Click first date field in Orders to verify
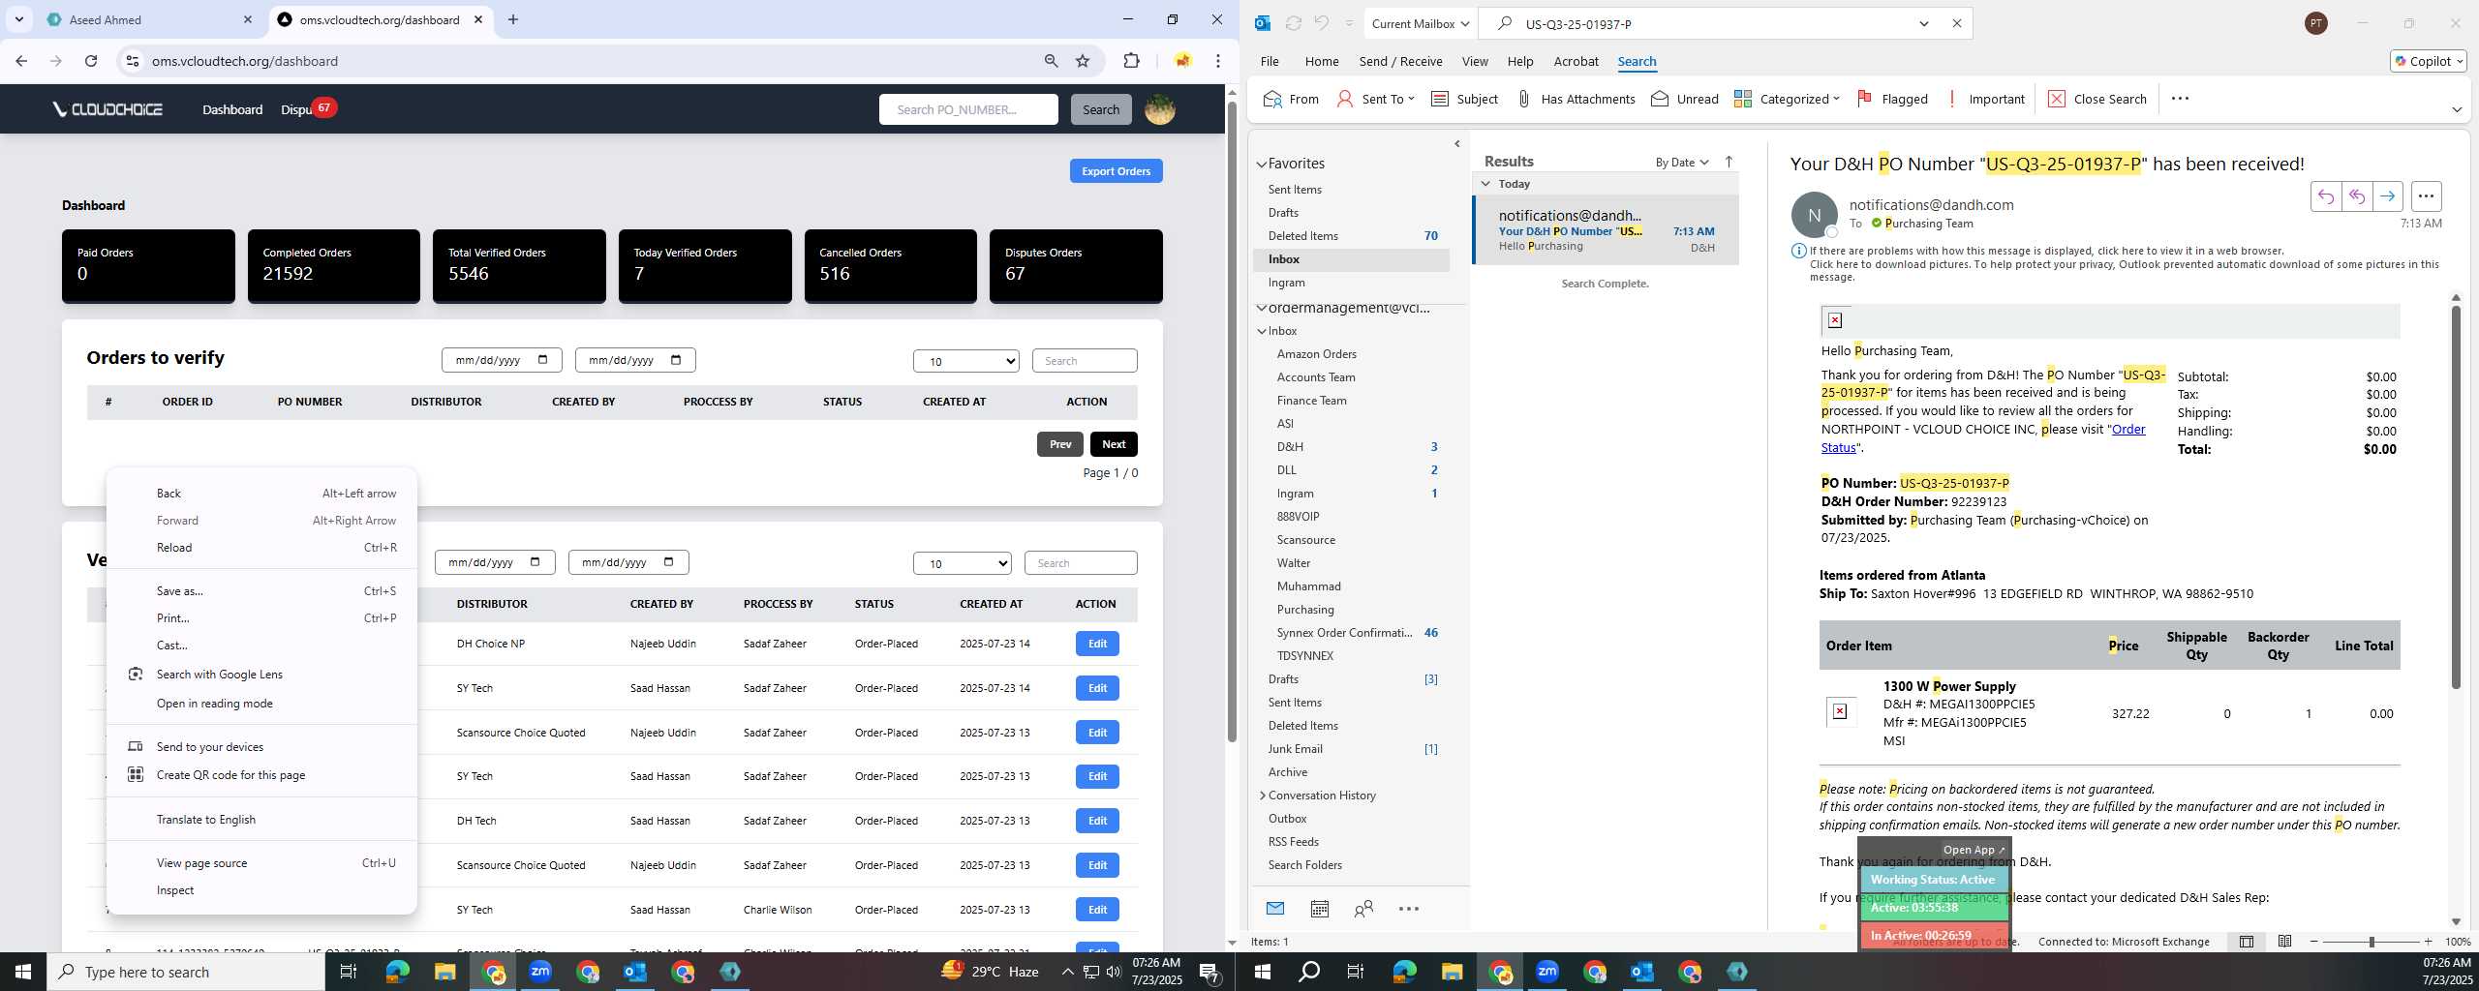The width and height of the screenshot is (2479, 991). pos(502,360)
